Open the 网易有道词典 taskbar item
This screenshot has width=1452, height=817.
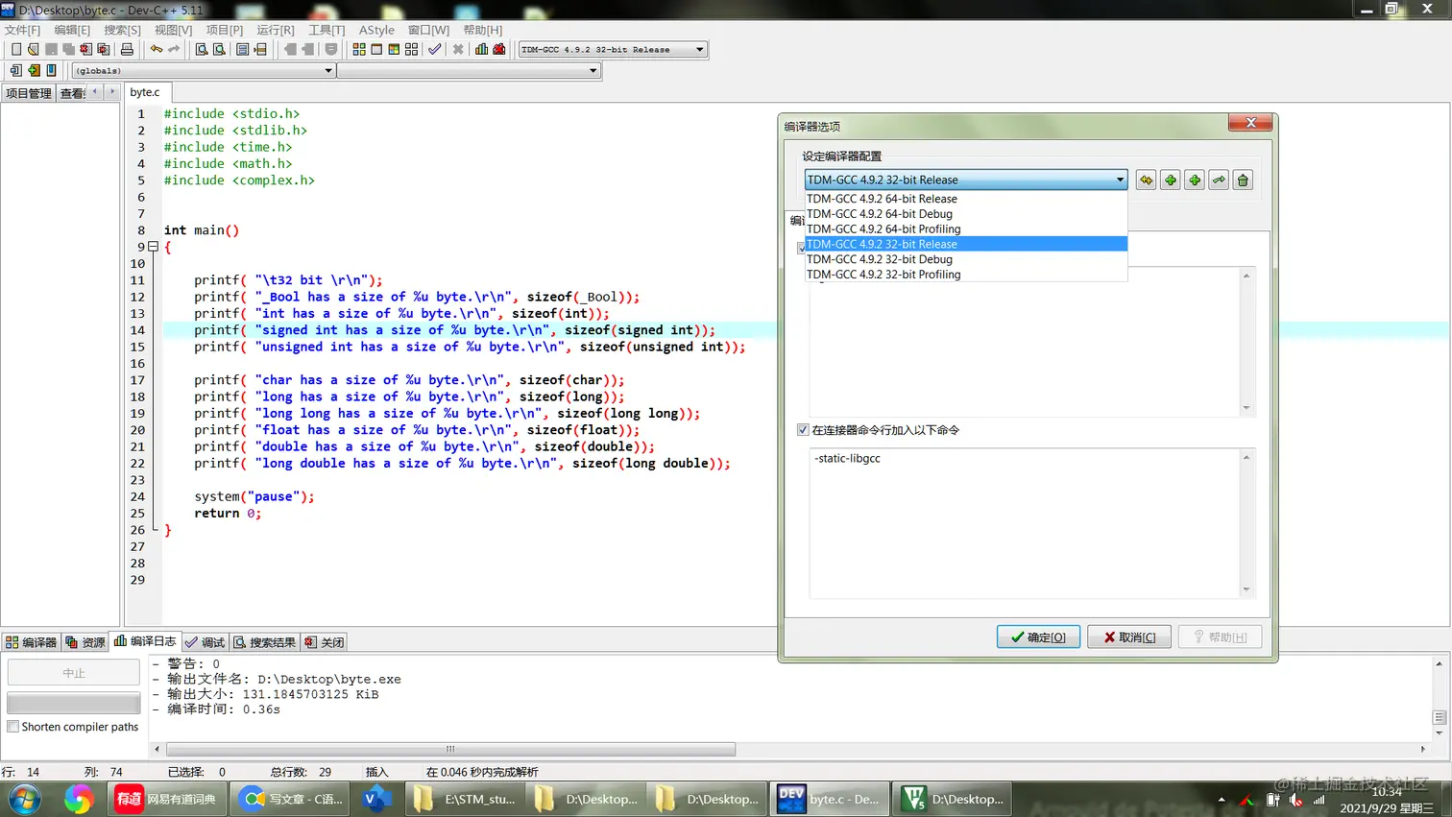pos(167,799)
